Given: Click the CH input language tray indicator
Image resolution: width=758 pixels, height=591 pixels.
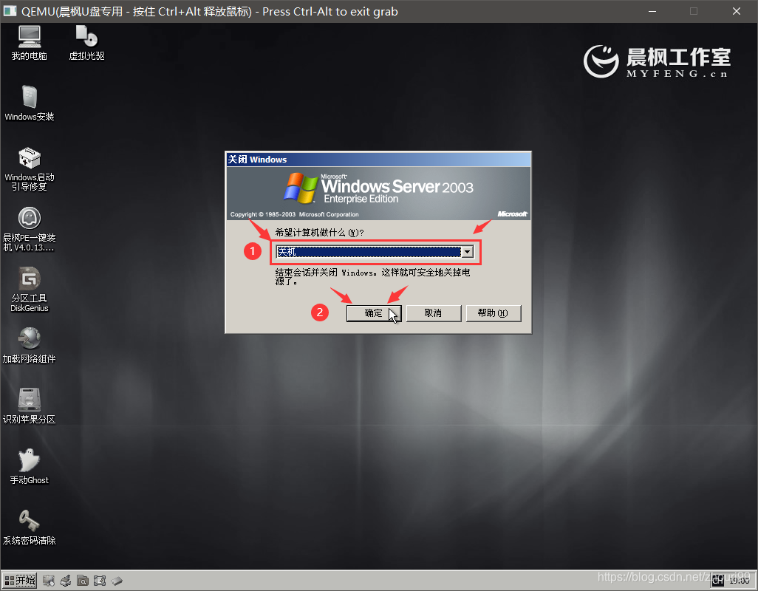Looking at the screenshot, I should 718,581.
